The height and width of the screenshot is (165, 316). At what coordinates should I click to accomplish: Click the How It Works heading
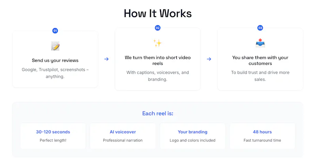pos(158,13)
